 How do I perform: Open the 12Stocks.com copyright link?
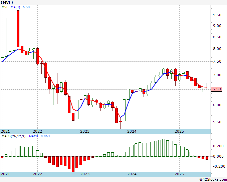[213, 180]
